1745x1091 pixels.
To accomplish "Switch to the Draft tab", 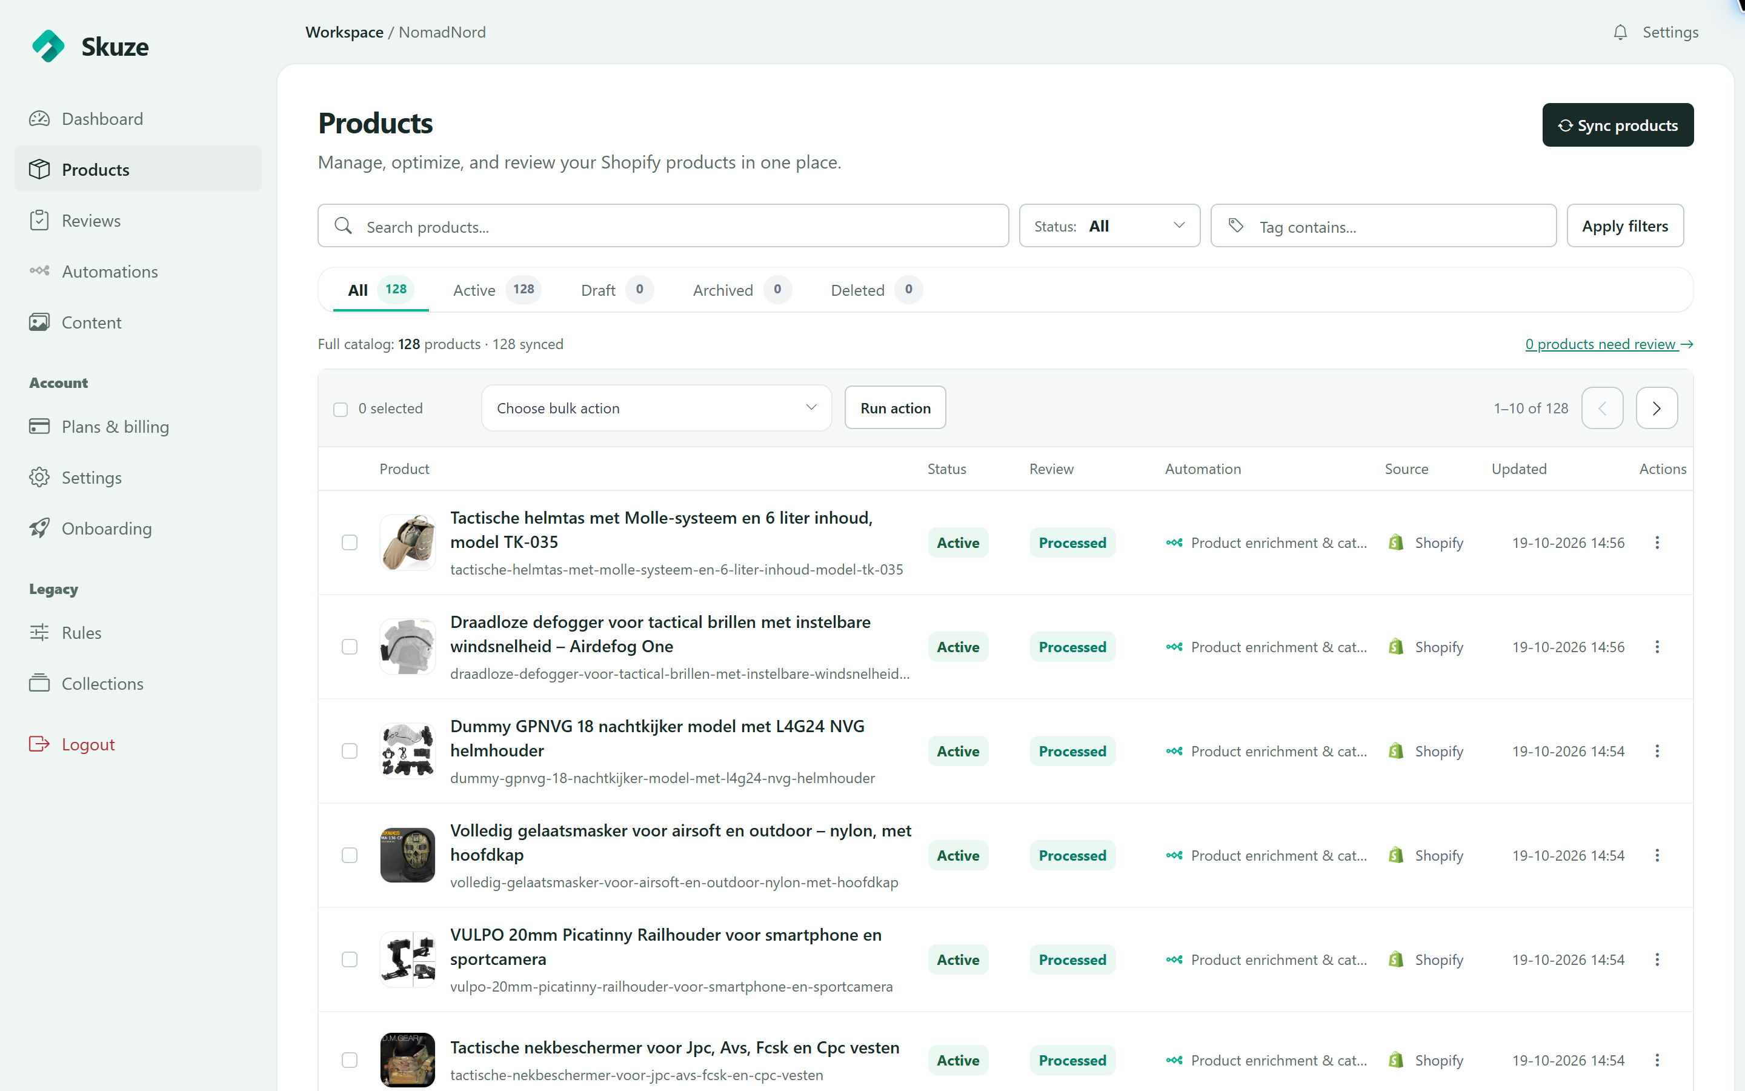I will click(617, 290).
